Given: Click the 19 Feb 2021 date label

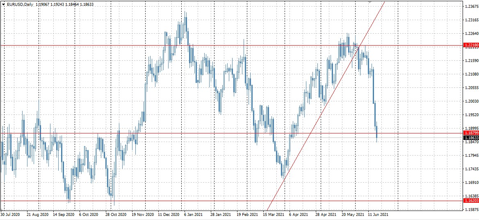Looking at the screenshot, I should click(248, 215).
